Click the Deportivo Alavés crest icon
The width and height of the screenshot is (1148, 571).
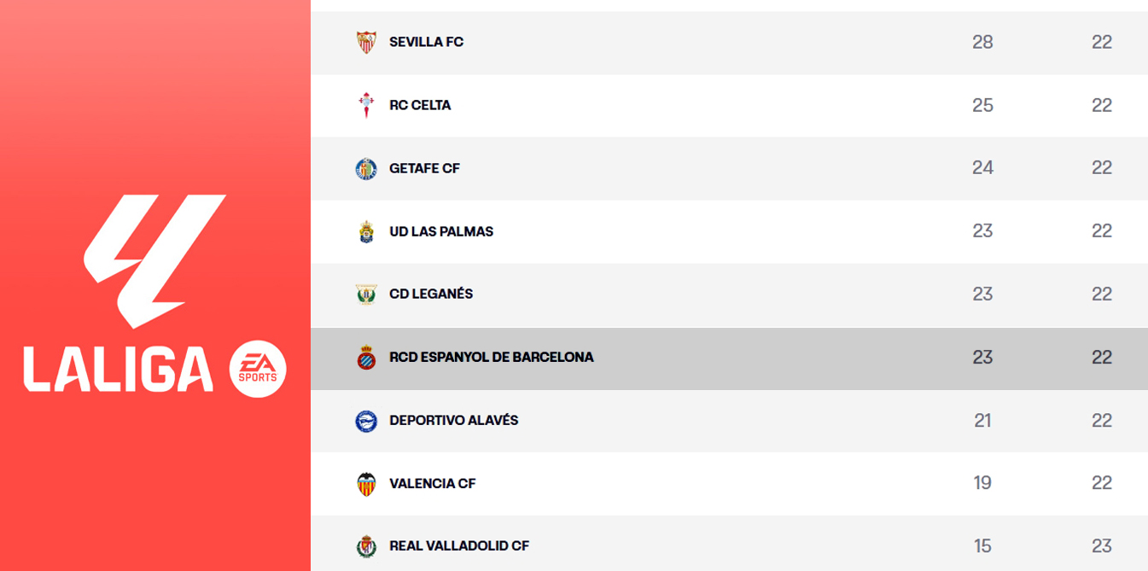(366, 421)
